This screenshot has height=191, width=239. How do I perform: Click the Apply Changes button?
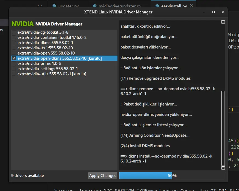103,176
